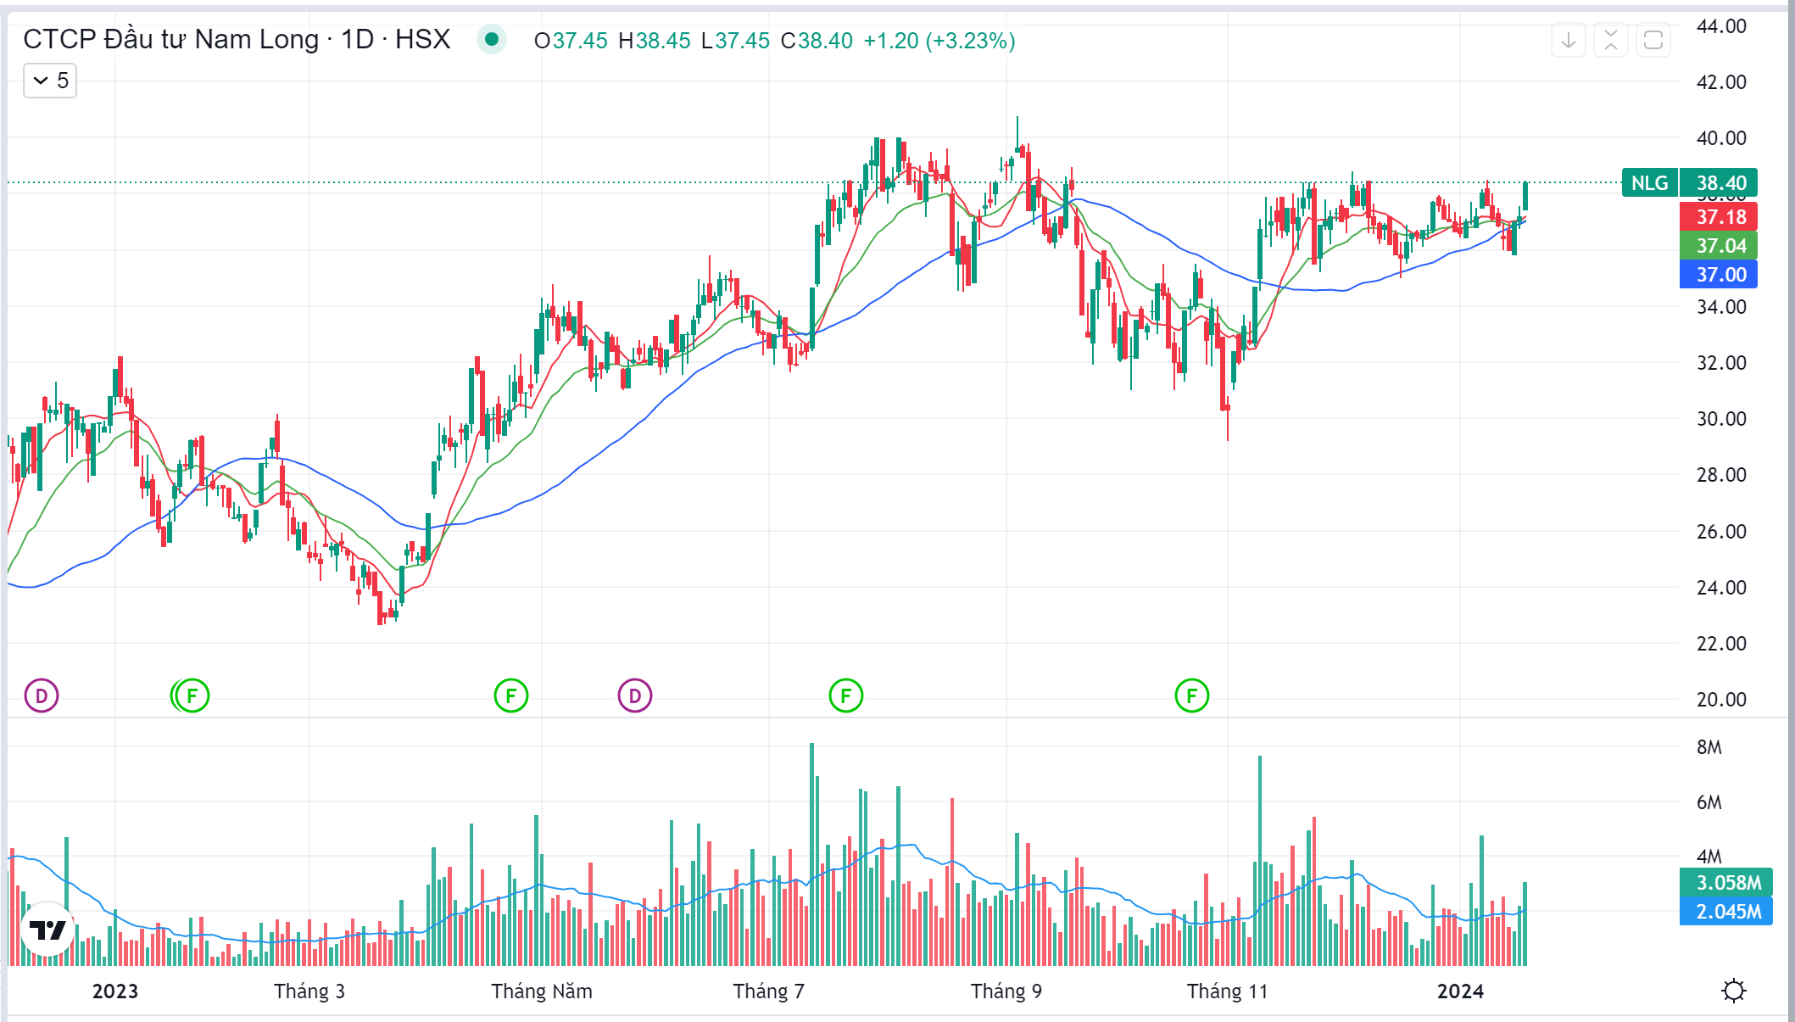Click the 3.058M volume label
The width and height of the screenshot is (1795, 1022).
(1726, 883)
